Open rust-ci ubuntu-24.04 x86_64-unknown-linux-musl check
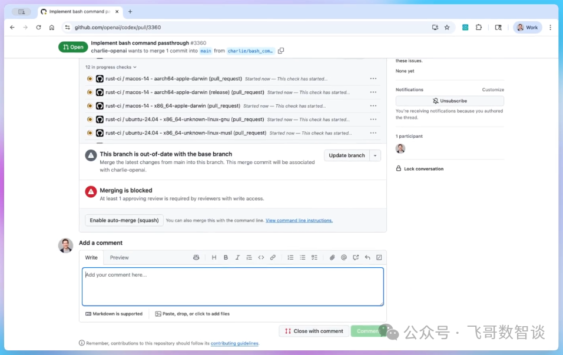This screenshot has width=563, height=355. [186, 133]
